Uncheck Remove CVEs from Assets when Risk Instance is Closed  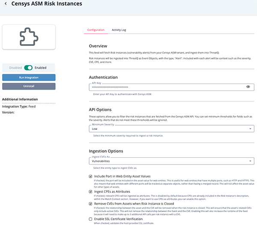pyautogui.click(x=90, y=204)
